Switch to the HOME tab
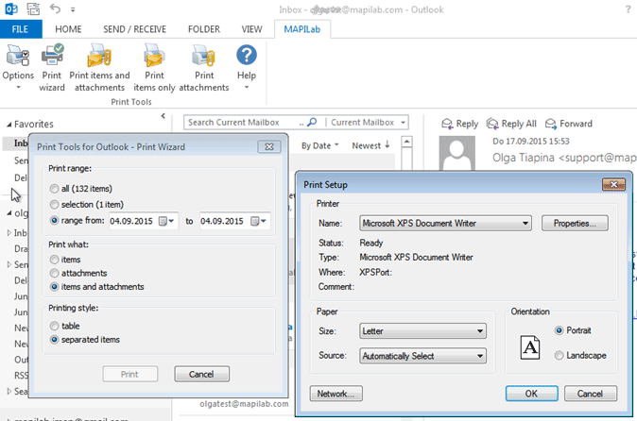This screenshot has height=421, width=637. tap(68, 29)
